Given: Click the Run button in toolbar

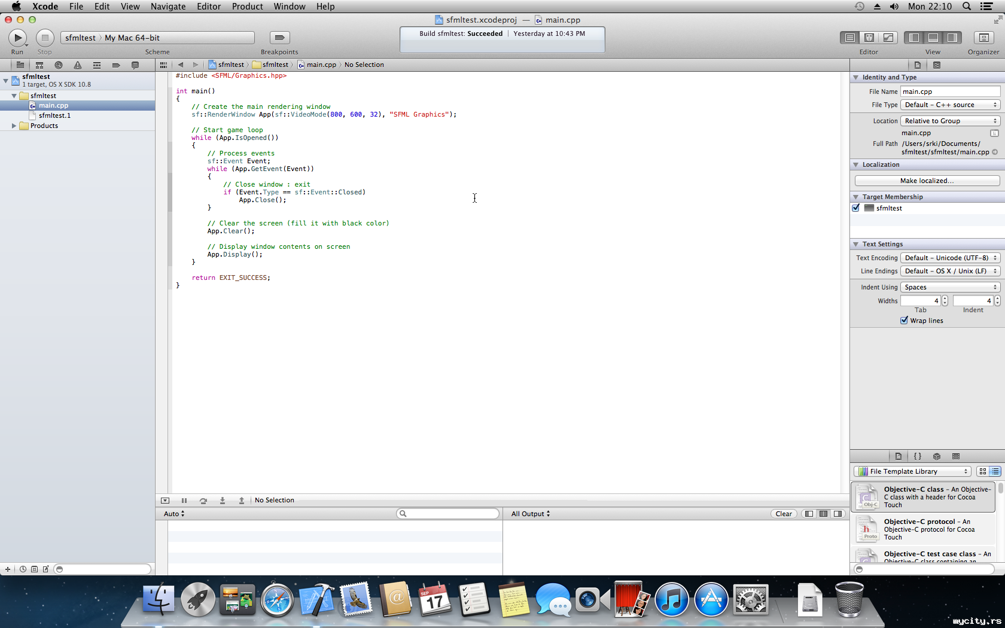Looking at the screenshot, I should [x=17, y=38].
